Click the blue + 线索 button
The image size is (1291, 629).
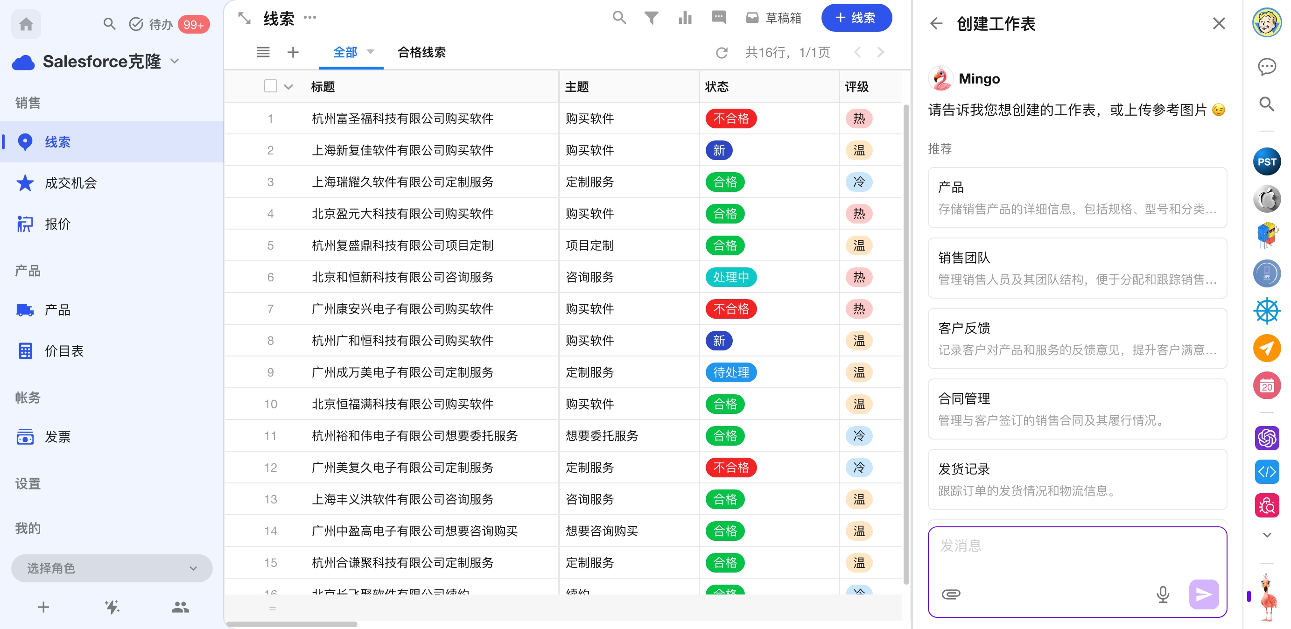[x=856, y=18]
